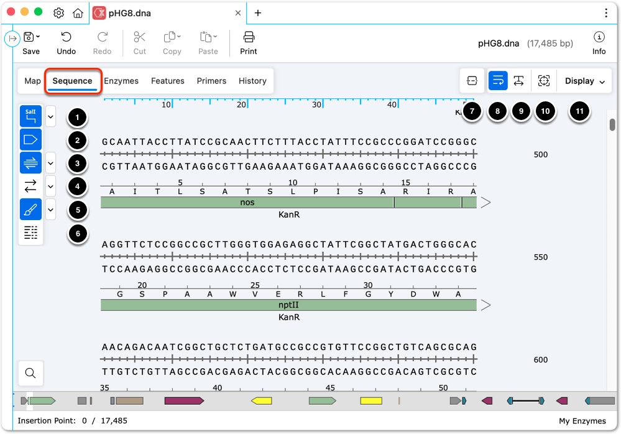Image resolution: width=621 pixels, height=434 pixels.
Task: Click the brown feature block in minimap
Action: [129, 401]
